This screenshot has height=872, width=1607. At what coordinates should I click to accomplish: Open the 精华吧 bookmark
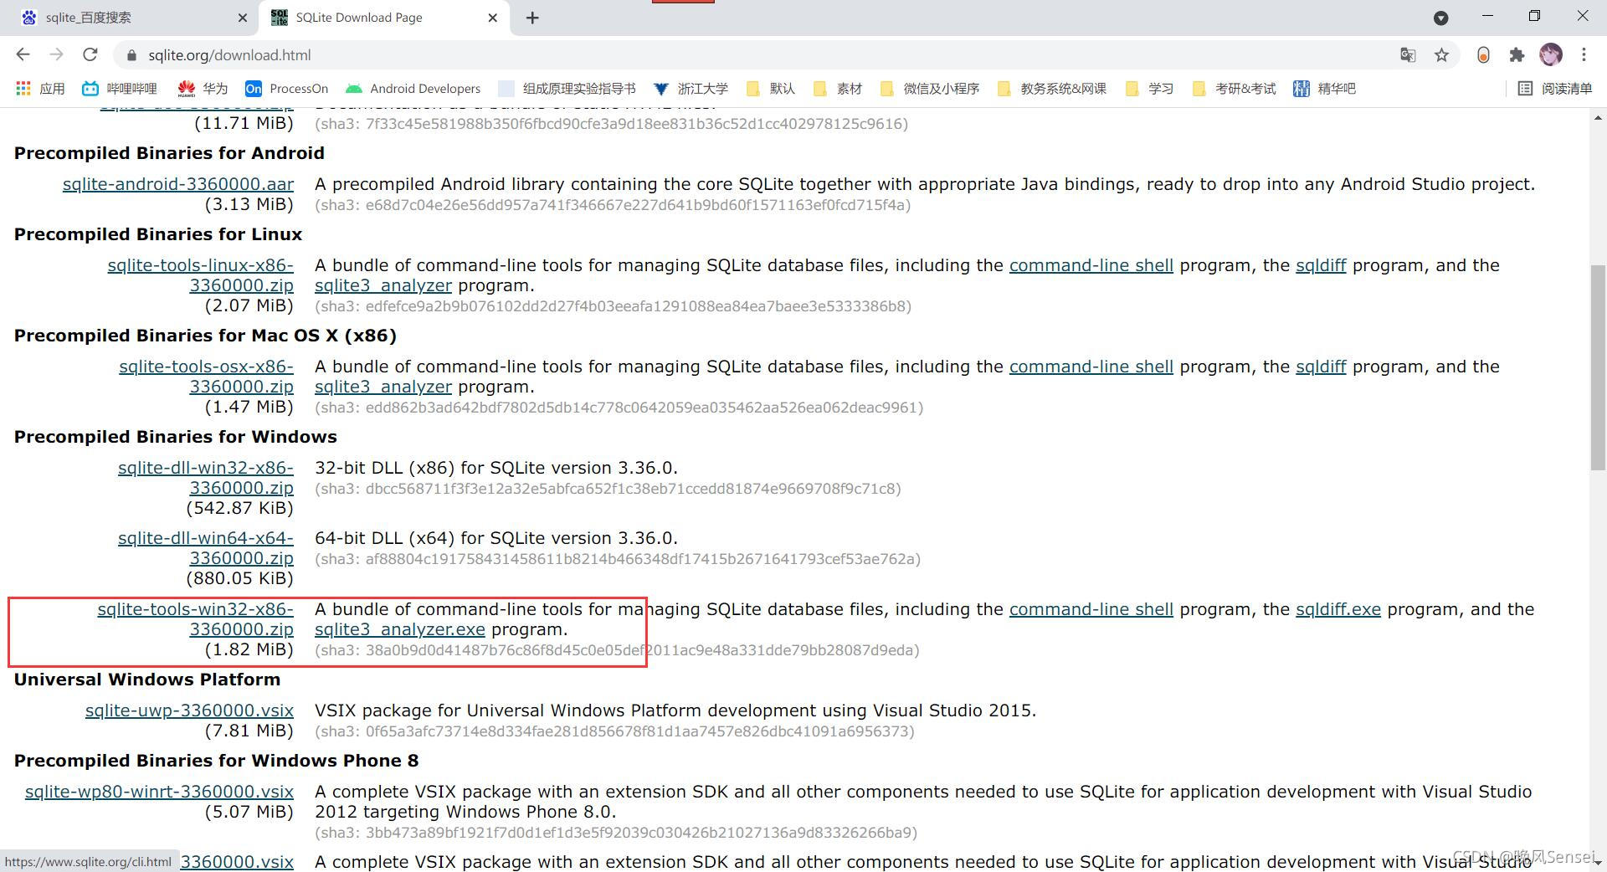click(1324, 89)
